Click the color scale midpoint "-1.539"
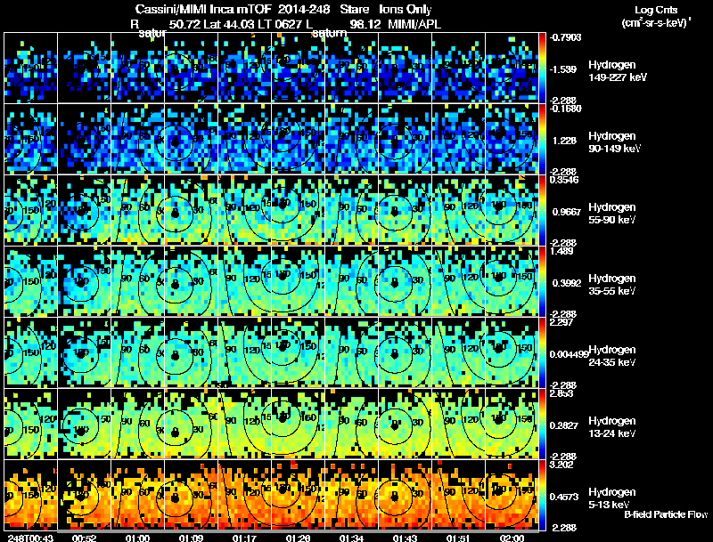The image size is (713, 542). coord(563,69)
